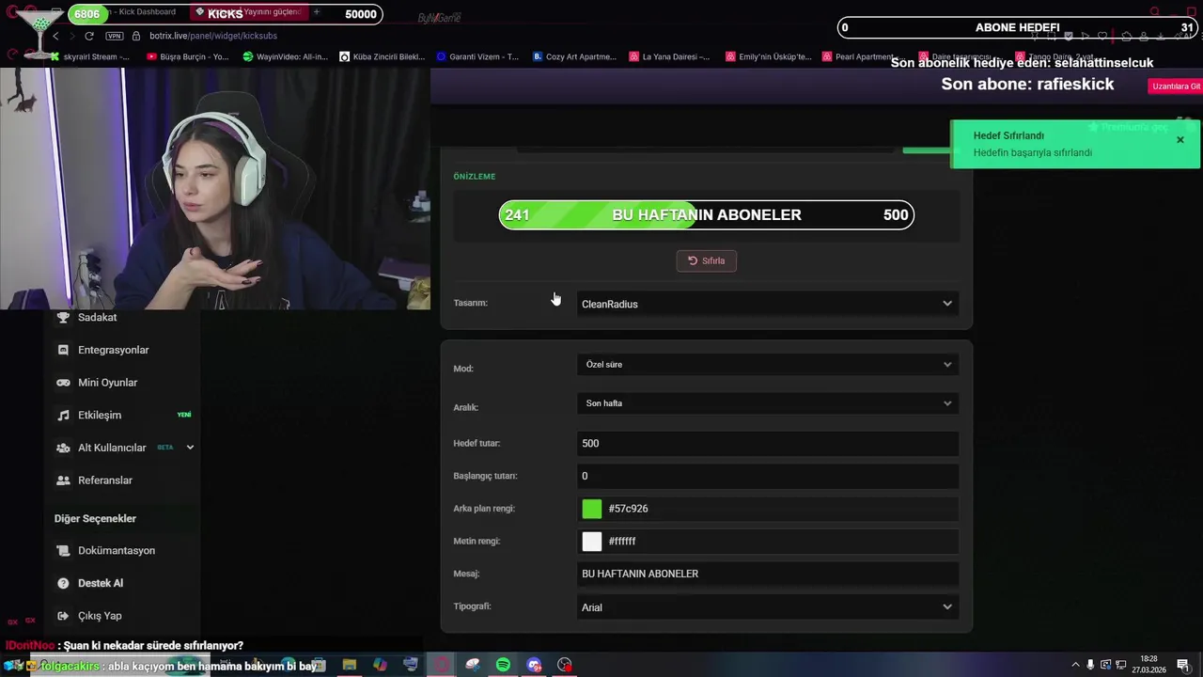Click the green Arka plan rengi swatch

click(591, 509)
